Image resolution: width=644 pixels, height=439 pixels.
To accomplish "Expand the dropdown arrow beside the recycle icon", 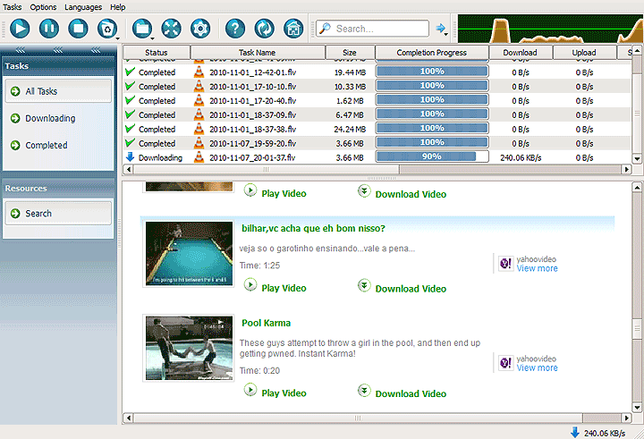I will [x=119, y=36].
